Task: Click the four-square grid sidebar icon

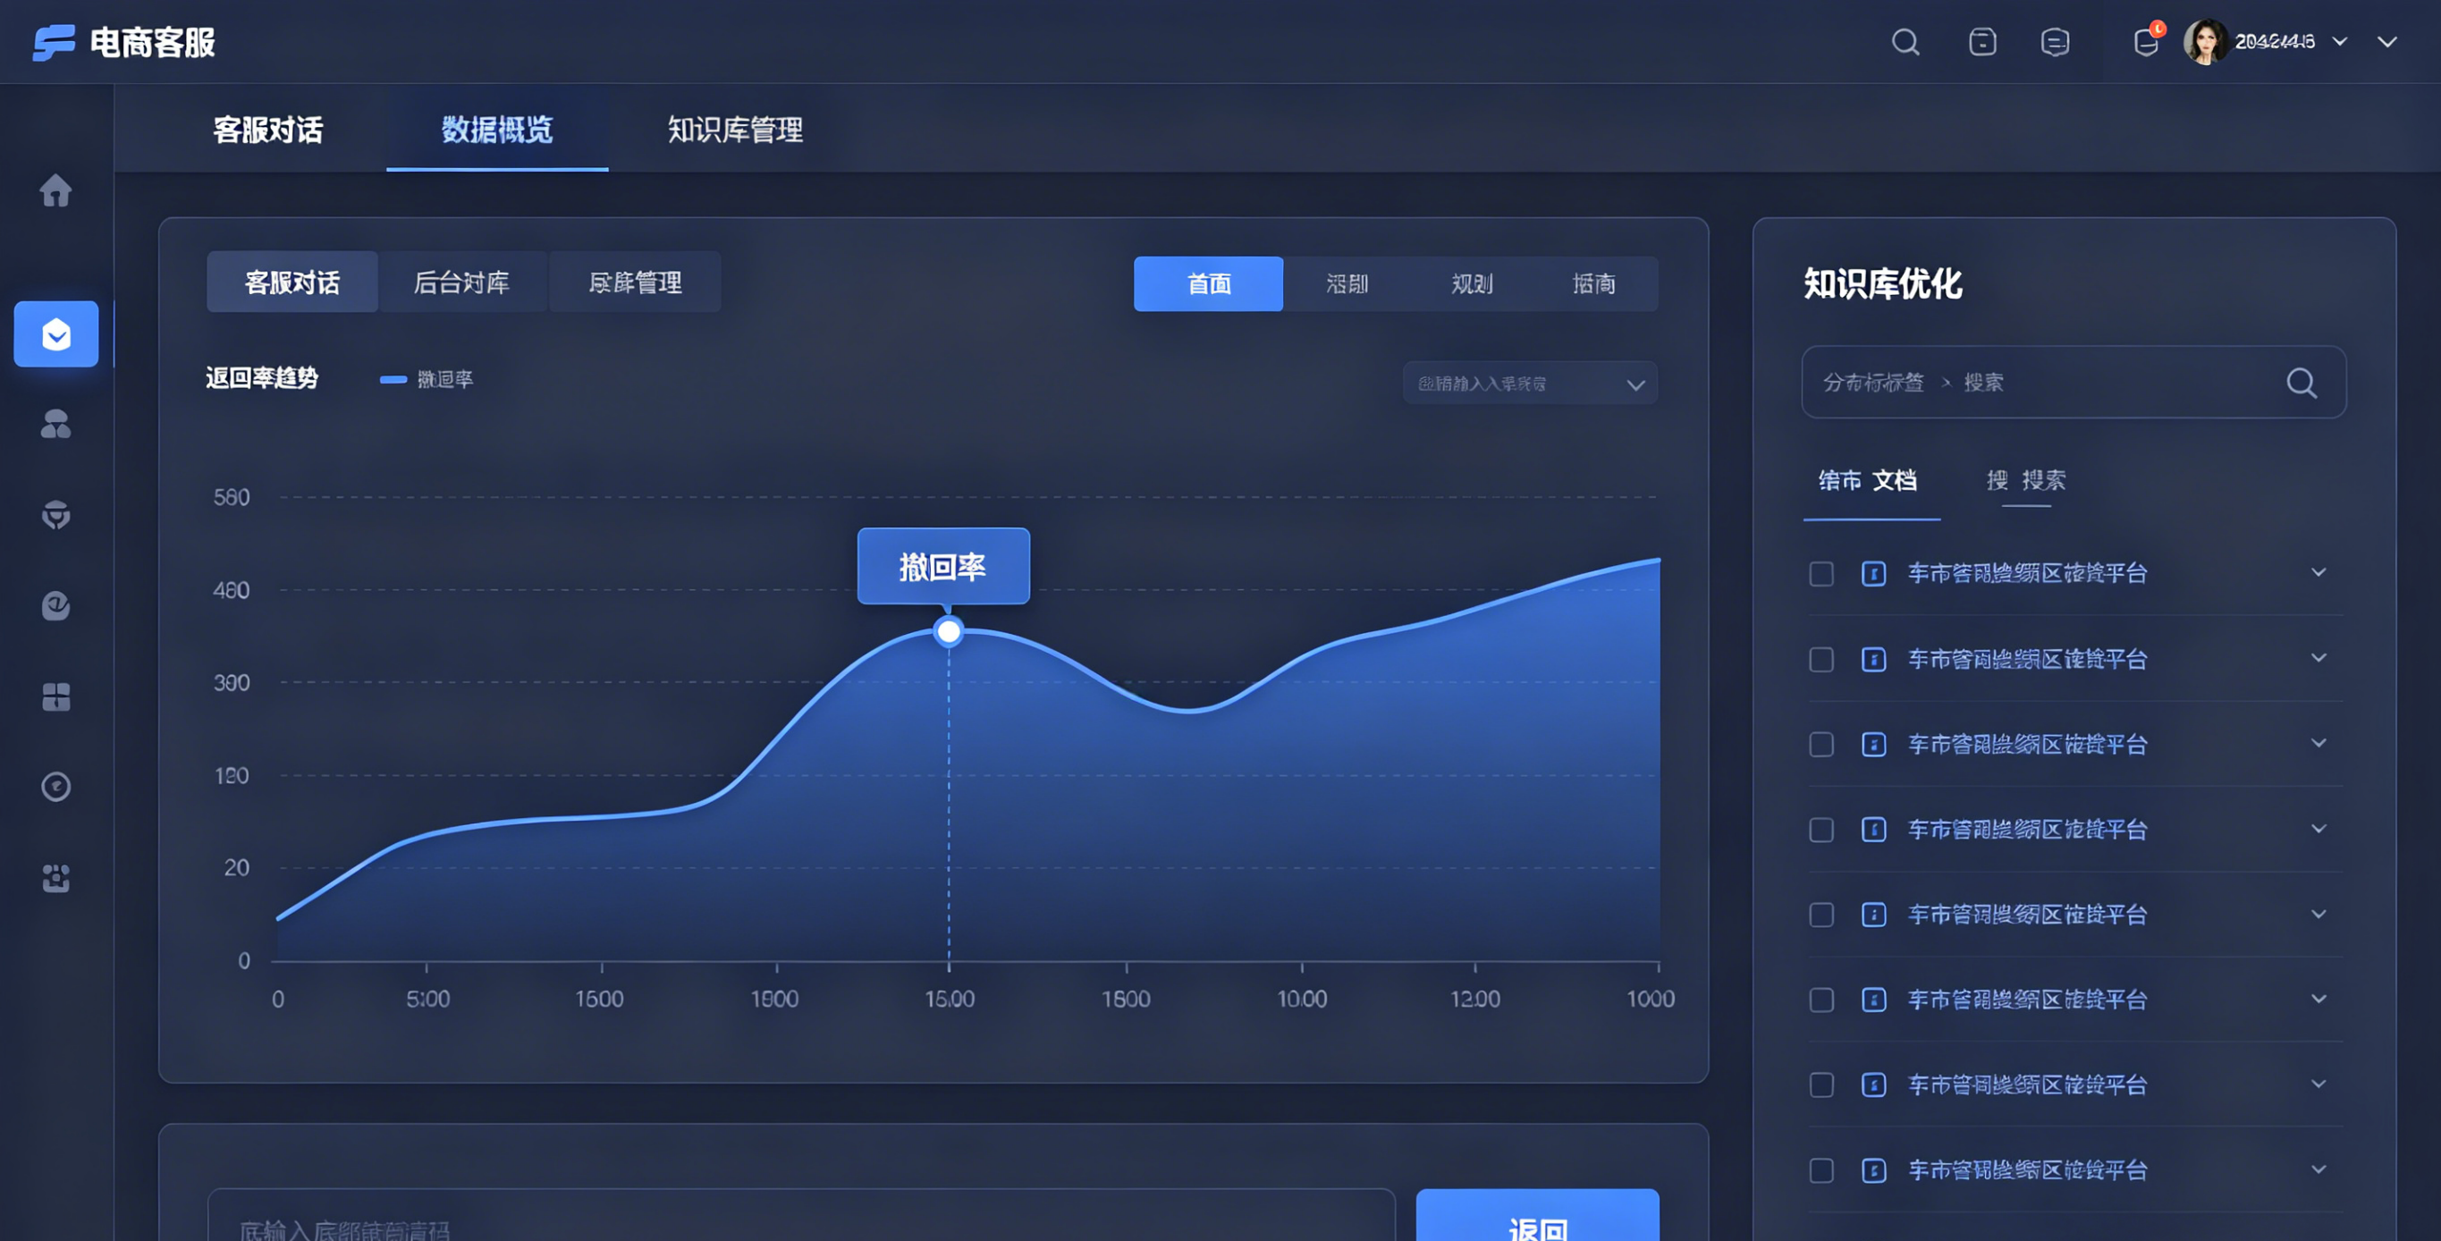Action: coord(56,696)
